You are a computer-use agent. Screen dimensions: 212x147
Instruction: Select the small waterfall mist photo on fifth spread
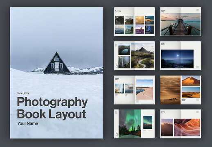click(120, 89)
